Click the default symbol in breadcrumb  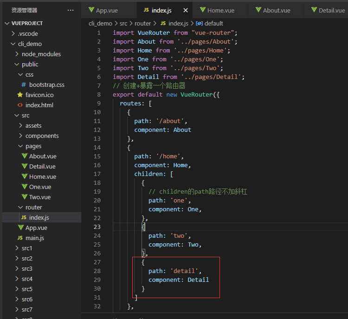click(x=213, y=23)
